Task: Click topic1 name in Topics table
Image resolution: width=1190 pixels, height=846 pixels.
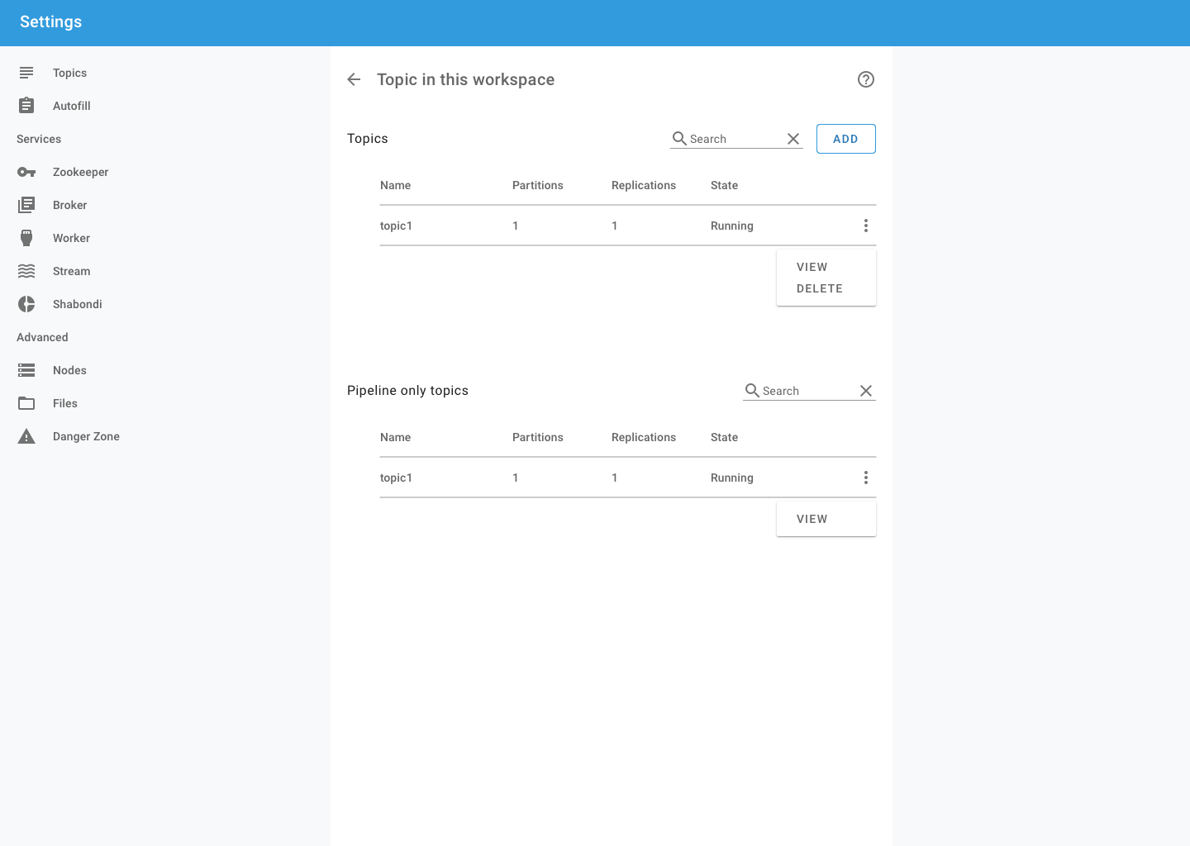Action: tap(396, 226)
